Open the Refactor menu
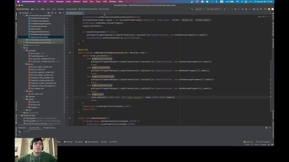 (x=77, y=1)
